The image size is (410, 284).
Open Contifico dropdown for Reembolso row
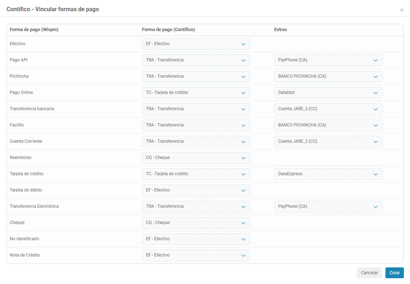tap(196, 158)
